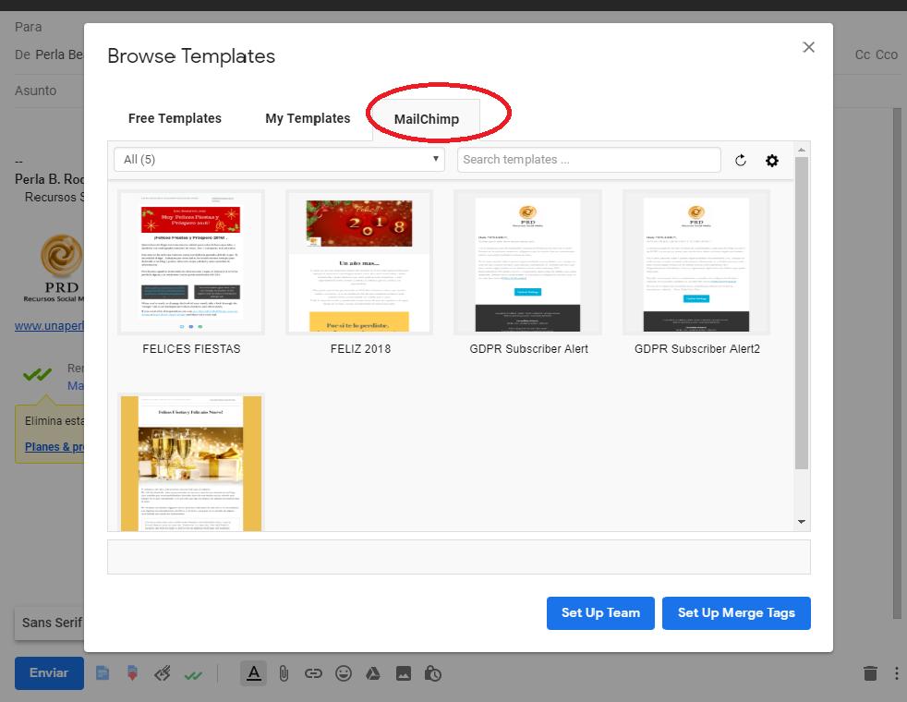Switch to the Free Templates tab
This screenshot has height=702, width=907.
pyautogui.click(x=175, y=118)
